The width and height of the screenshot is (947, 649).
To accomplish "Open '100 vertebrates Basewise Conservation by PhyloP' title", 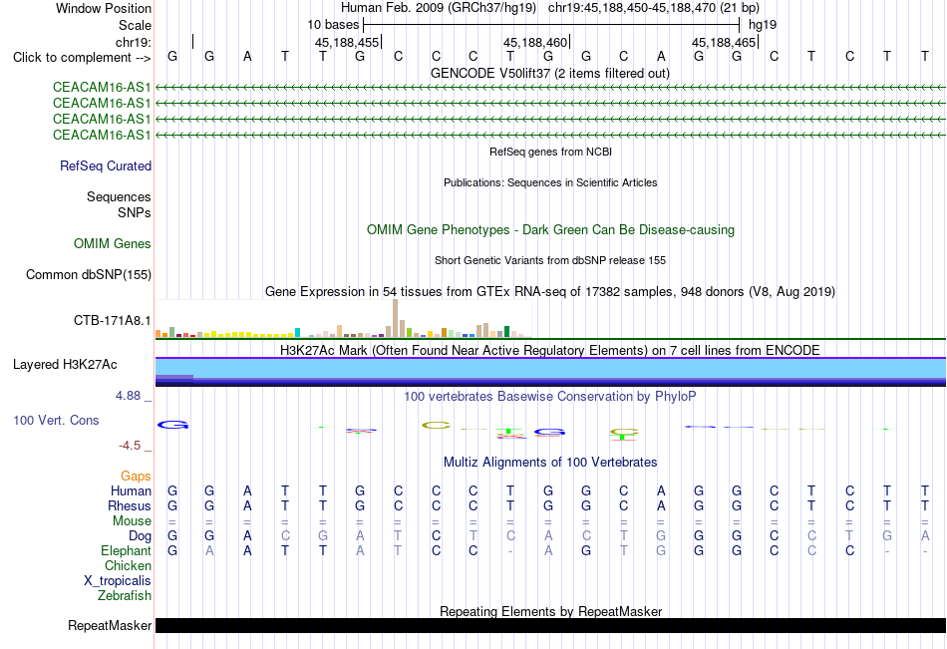I will [x=549, y=397].
